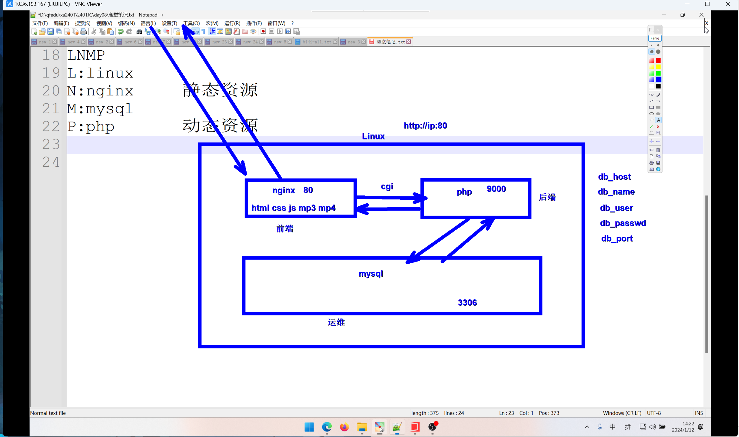Pick the solid red color swatch
Image resolution: width=739 pixels, height=437 pixels.
point(658,60)
